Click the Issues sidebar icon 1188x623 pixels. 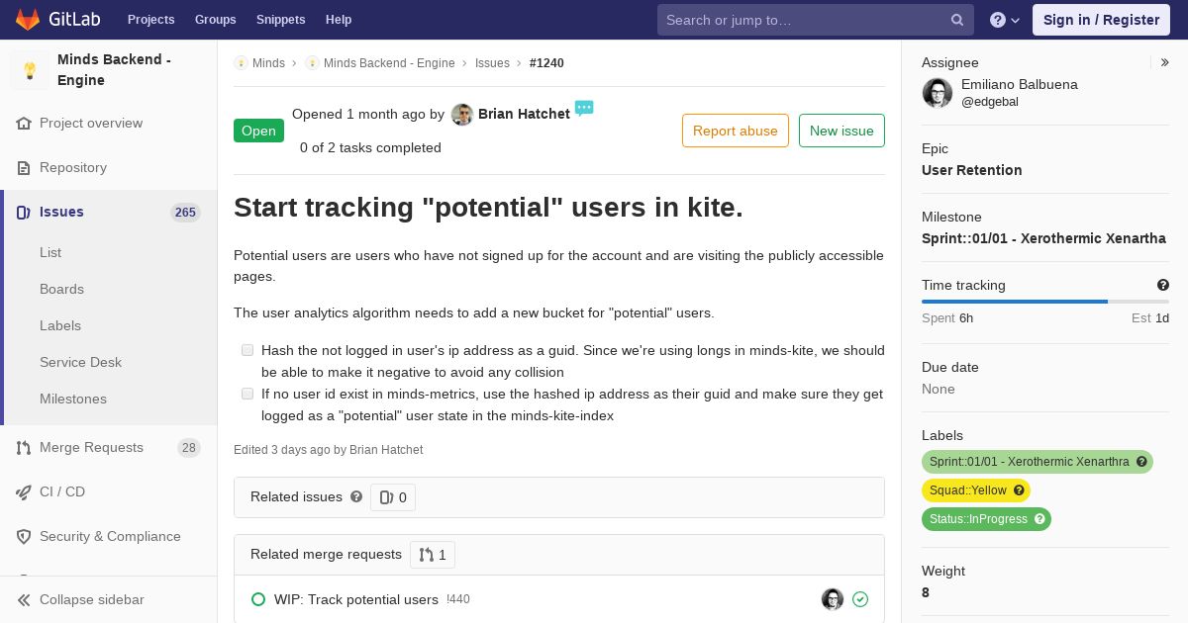point(24,213)
